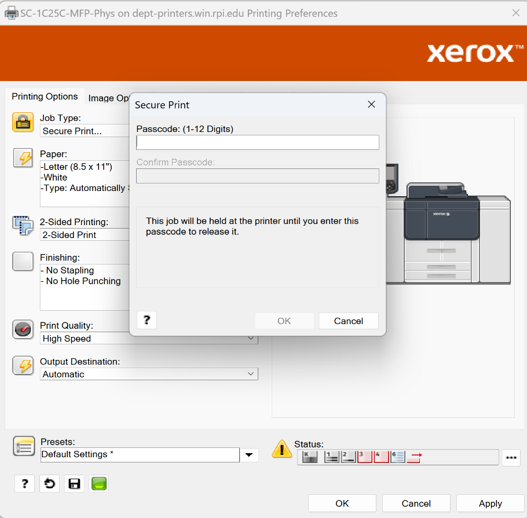Click the red output tray arrow icon

(x=415, y=457)
